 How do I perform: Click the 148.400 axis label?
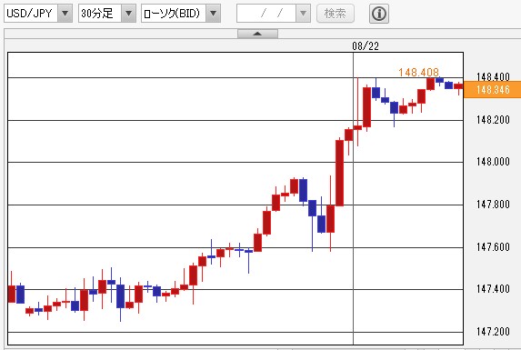[493, 77]
